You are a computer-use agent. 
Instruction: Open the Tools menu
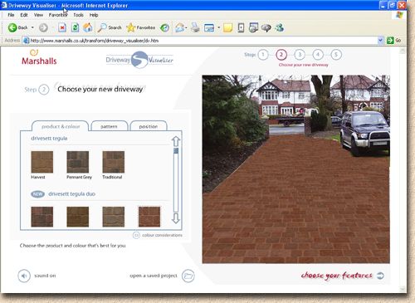(78, 15)
